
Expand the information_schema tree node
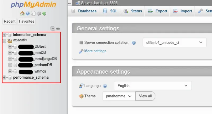point(4,35)
